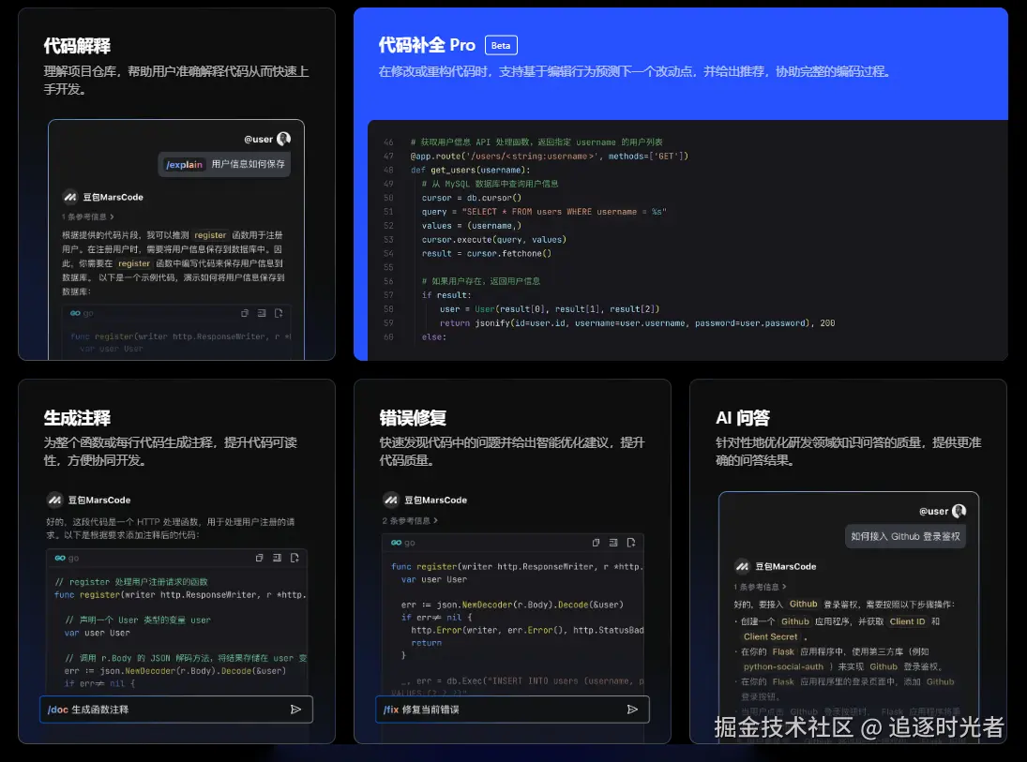The image size is (1027, 762).
Task: Click code line 47 with @app.route
Action: [x=550, y=157]
